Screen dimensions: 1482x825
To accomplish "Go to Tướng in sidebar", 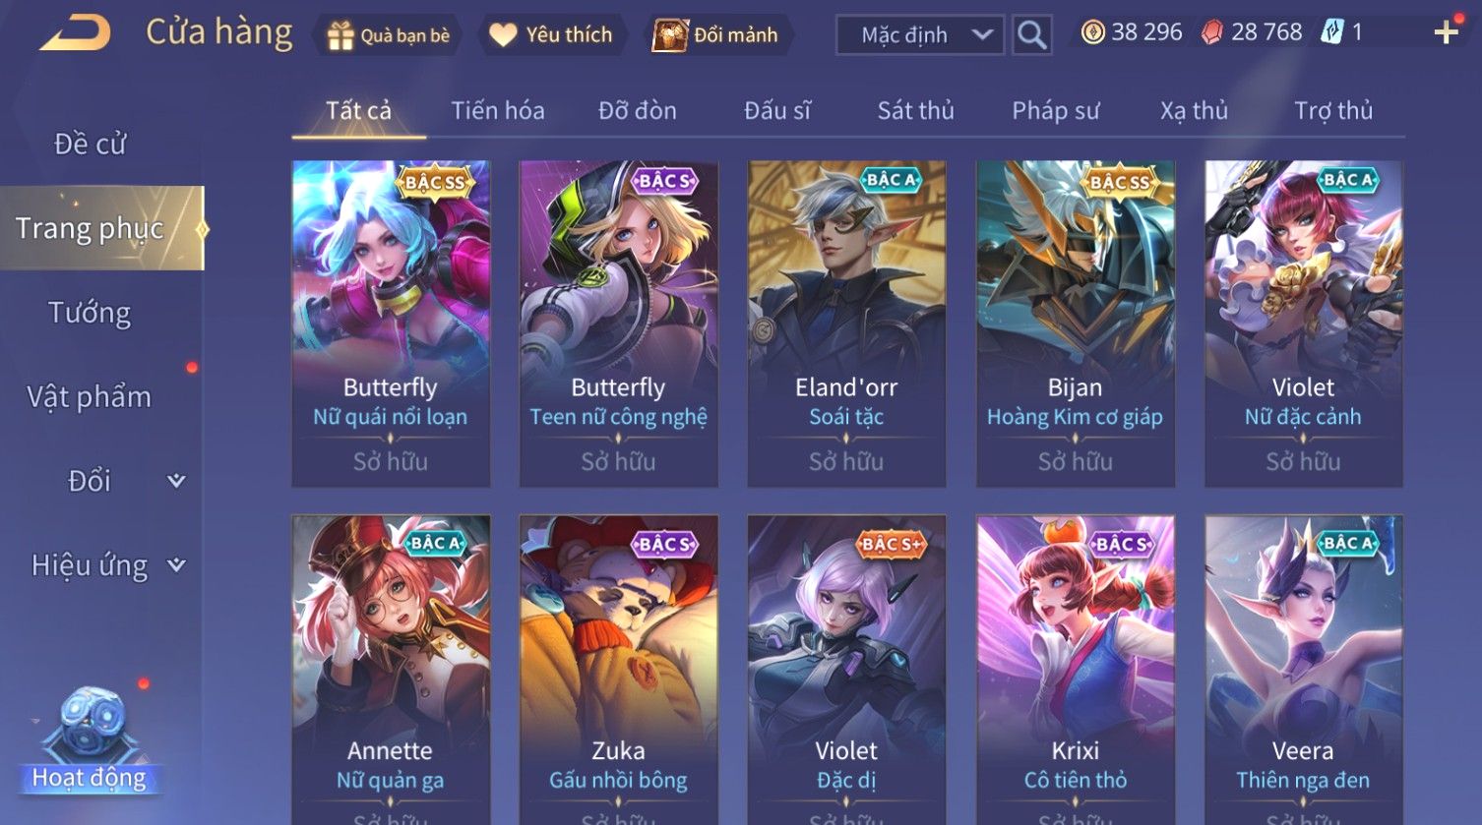I will point(90,313).
